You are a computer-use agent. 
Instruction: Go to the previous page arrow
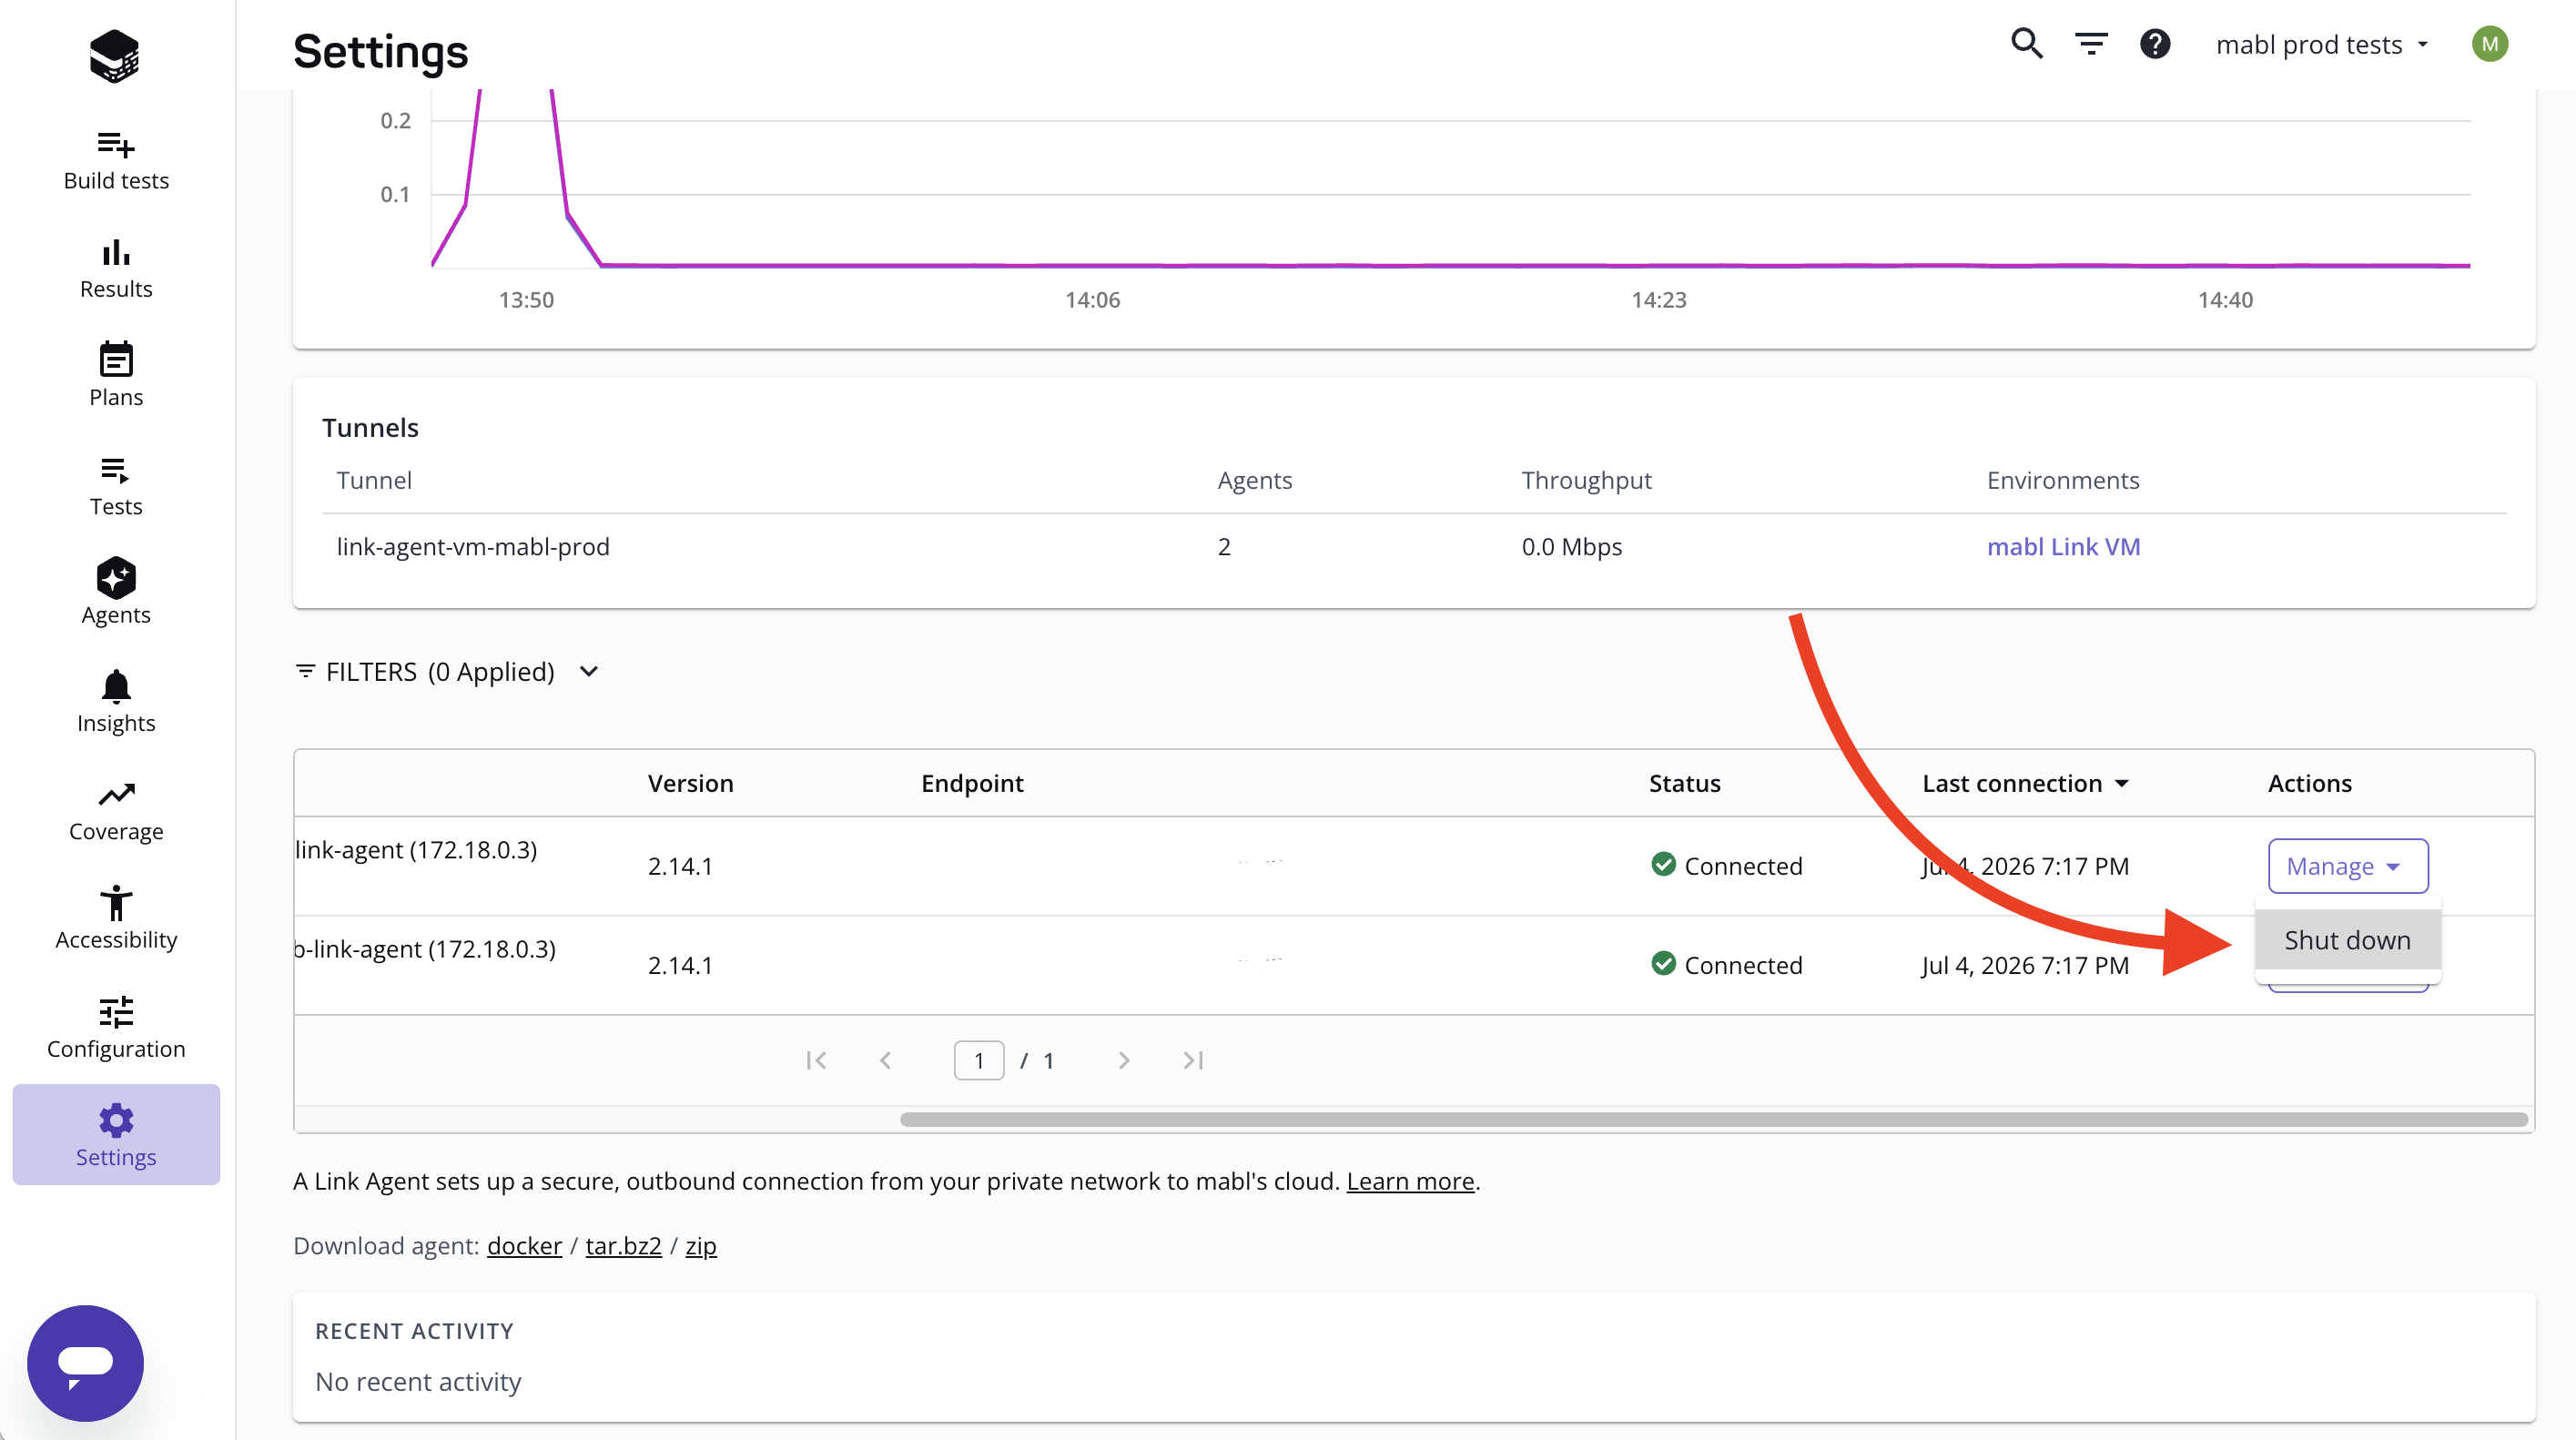pos(885,1060)
